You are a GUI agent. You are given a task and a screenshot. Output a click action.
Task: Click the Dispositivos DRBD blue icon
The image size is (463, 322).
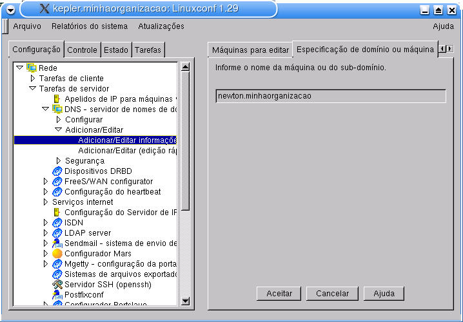tap(57, 171)
